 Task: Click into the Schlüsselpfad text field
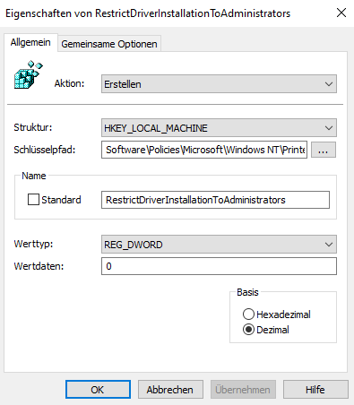pos(204,150)
